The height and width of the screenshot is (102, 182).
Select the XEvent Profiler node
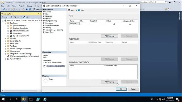tap(15, 59)
